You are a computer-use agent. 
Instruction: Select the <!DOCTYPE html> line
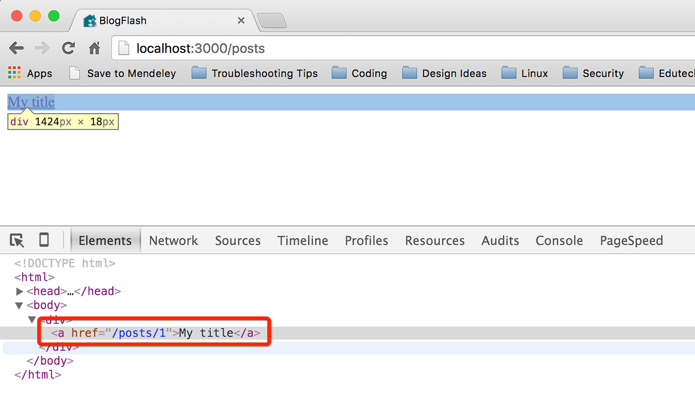[65, 263]
